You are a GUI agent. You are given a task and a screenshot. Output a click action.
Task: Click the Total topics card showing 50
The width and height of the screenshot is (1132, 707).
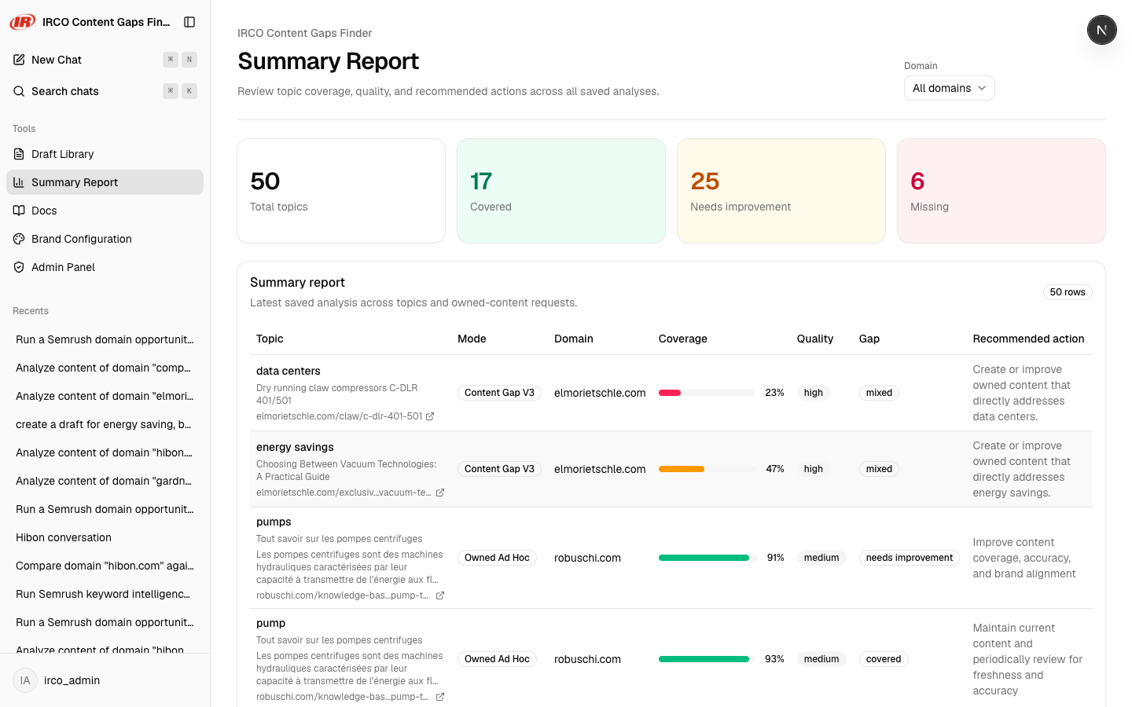341,191
